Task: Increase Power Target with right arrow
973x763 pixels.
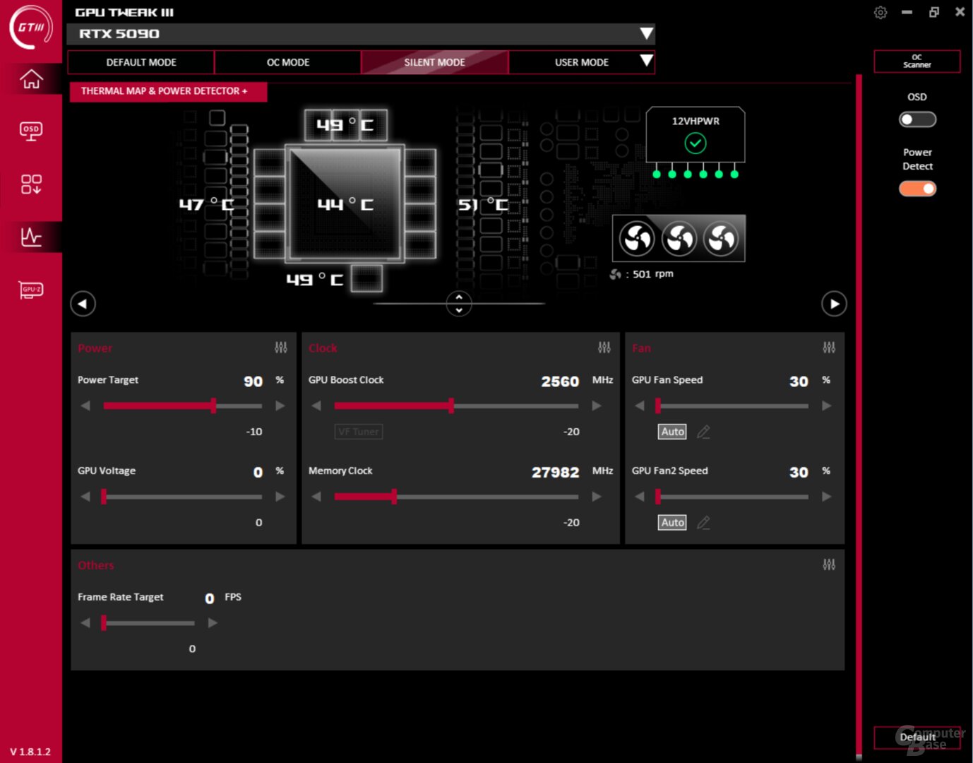Action: click(x=280, y=406)
